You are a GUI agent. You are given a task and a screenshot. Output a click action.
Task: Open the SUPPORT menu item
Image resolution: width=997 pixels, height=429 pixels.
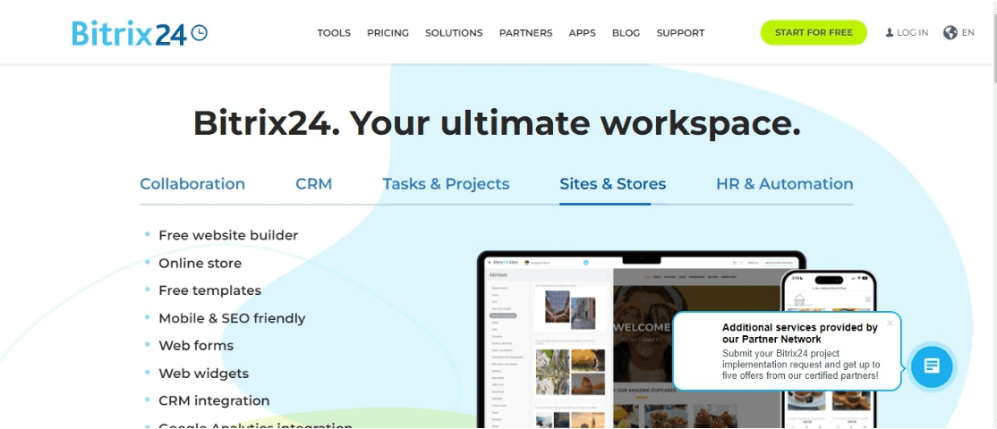tap(680, 33)
